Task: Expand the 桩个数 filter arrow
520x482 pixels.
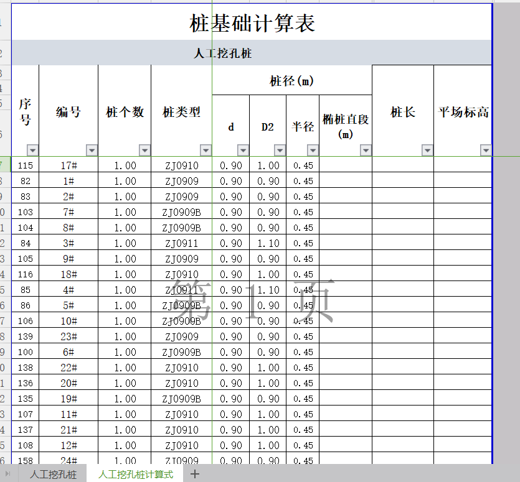Action: pyautogui.click(x=144, y=150)
